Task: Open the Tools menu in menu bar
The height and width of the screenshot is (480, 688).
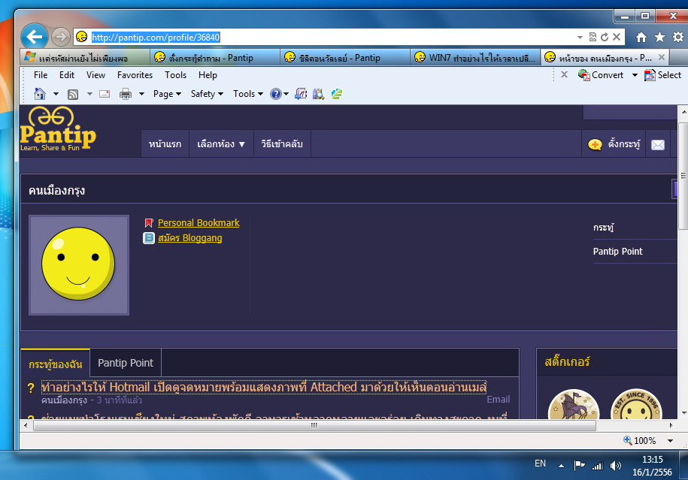Action: point(175,75)
